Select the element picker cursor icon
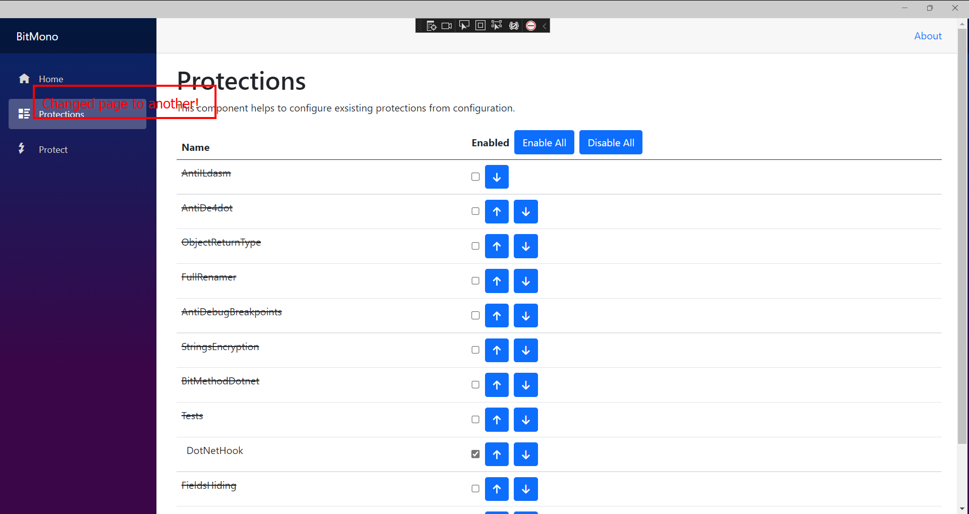 point(464,25)
